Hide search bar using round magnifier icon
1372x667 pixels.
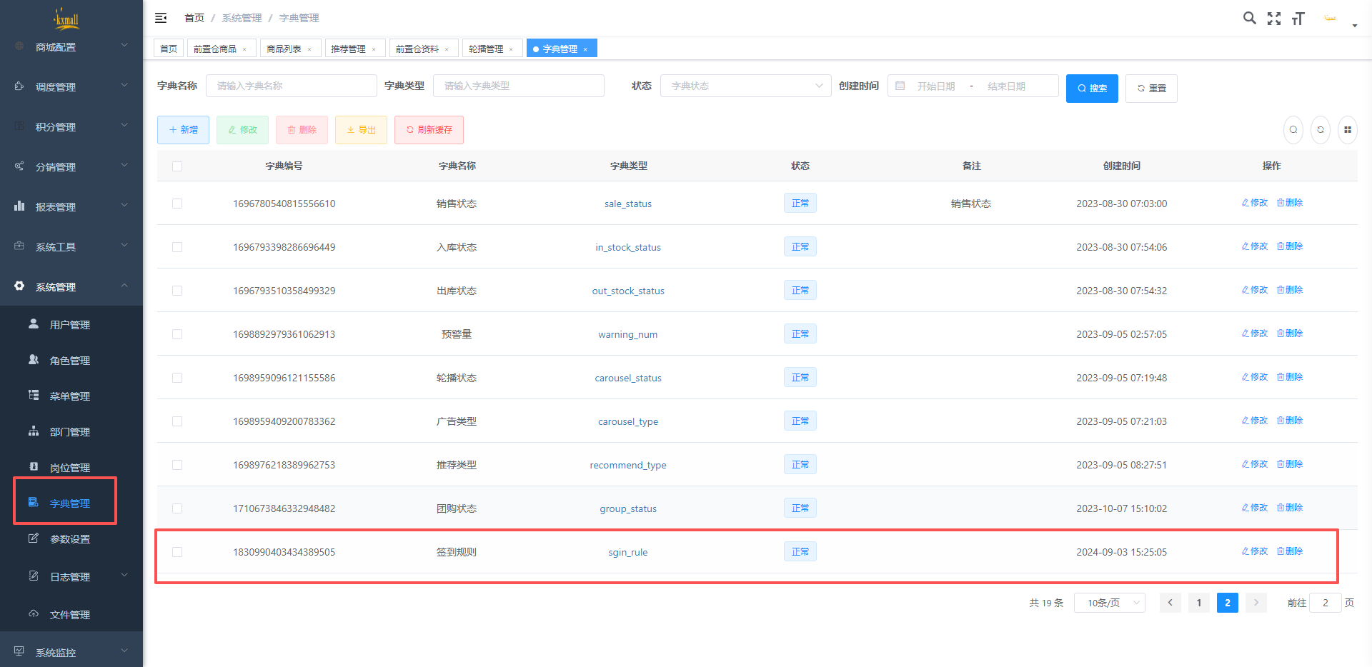1293,130
